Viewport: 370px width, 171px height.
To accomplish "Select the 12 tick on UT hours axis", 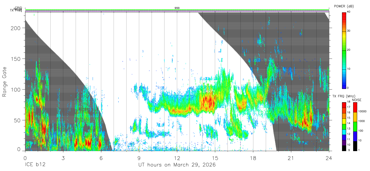I will [x=177, y=158].
